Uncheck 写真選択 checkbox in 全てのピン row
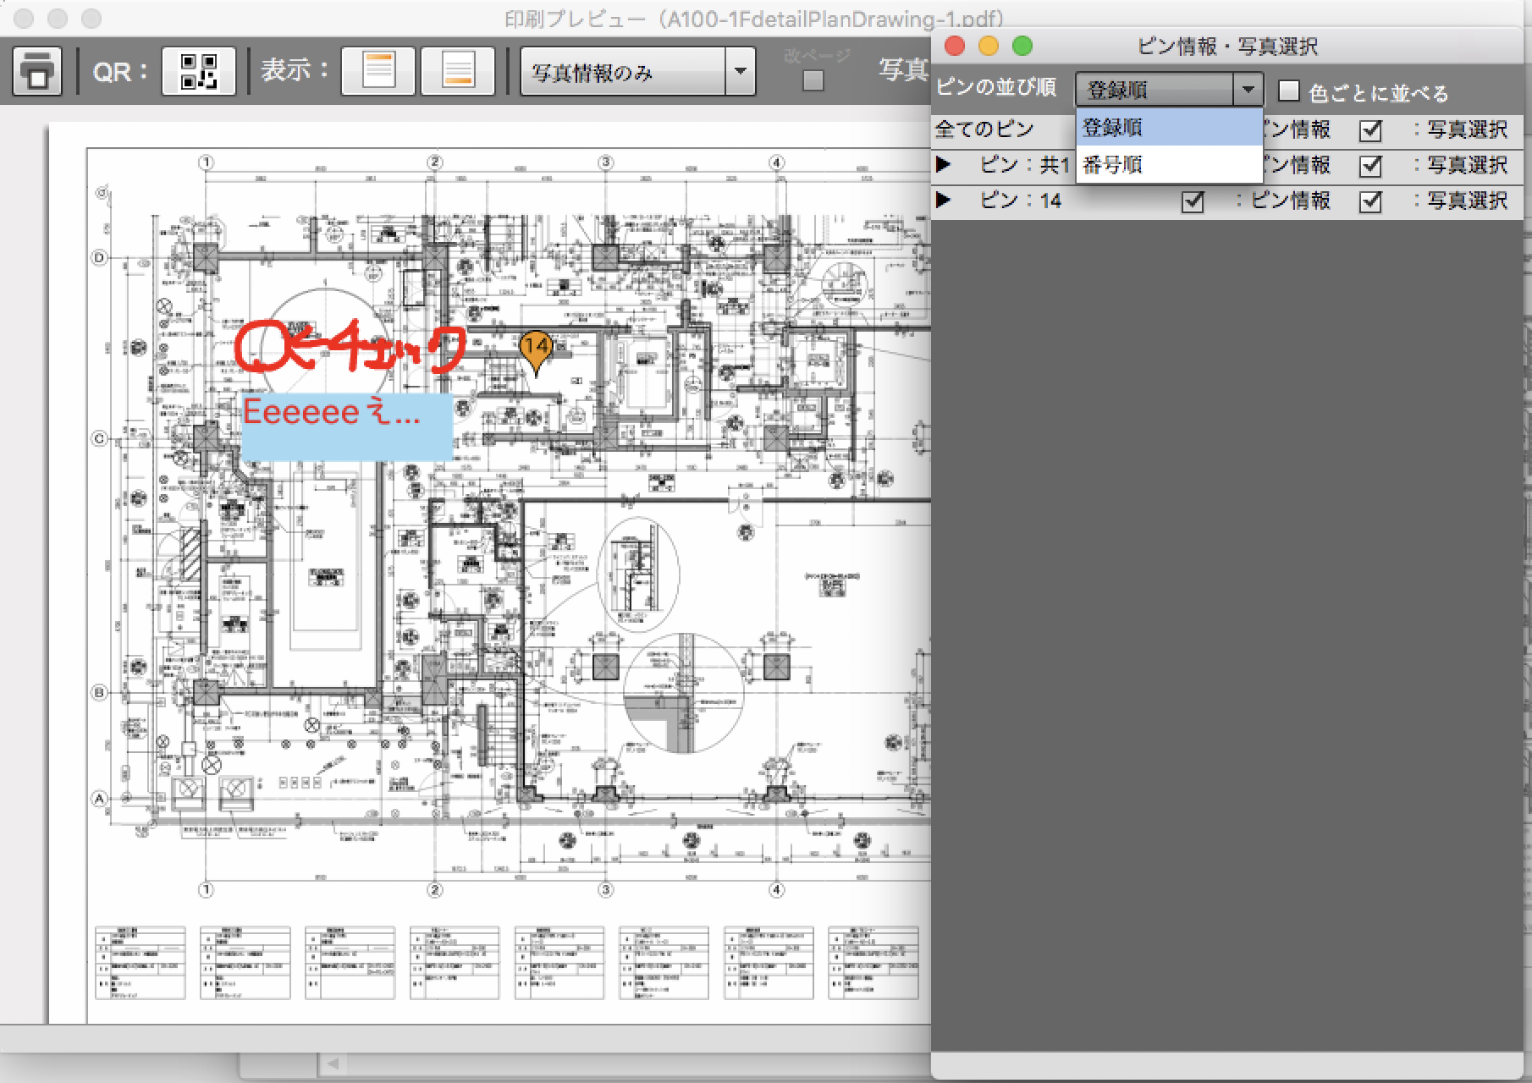The width and height of the screenshot is (1532, 1083). click(1370, 130)
